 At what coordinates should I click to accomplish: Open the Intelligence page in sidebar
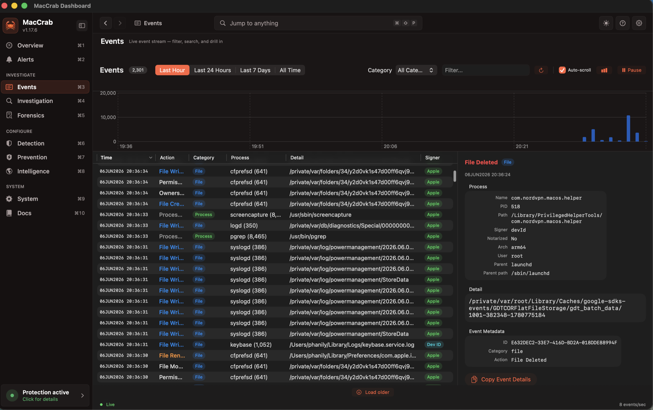coord(45,171)
